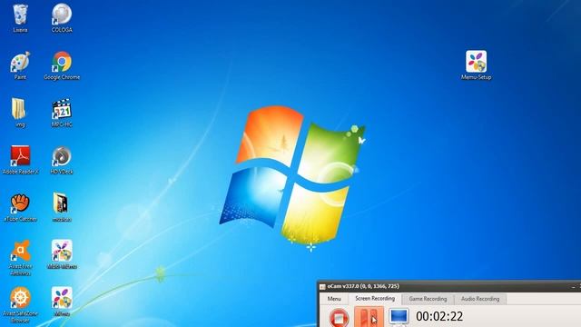581x327 pixels.
Task: Click the oCam v337.0 title bar text
Action: (363, 287)
